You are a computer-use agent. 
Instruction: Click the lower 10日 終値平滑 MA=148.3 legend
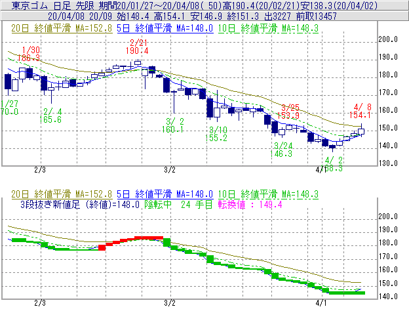click(x=268, y=194)
